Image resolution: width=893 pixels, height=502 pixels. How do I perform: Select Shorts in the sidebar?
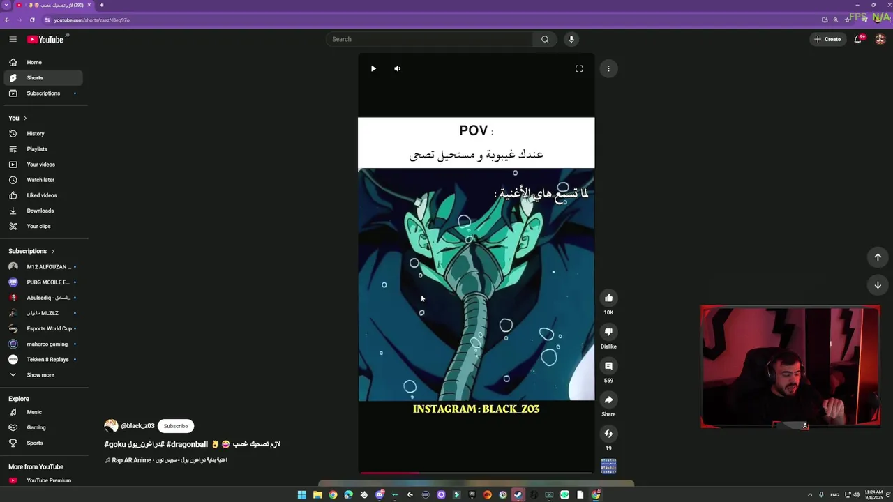click(x=42, y=77)
